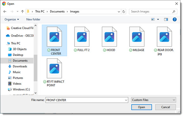Expand the view options dropdown arrow

tap(158, 19)
